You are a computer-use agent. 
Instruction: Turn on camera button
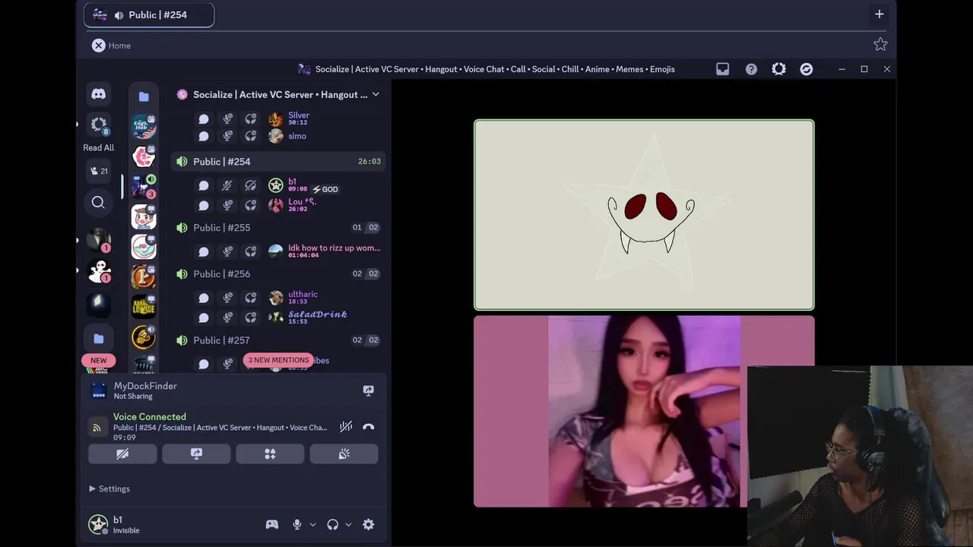[122, 454]
